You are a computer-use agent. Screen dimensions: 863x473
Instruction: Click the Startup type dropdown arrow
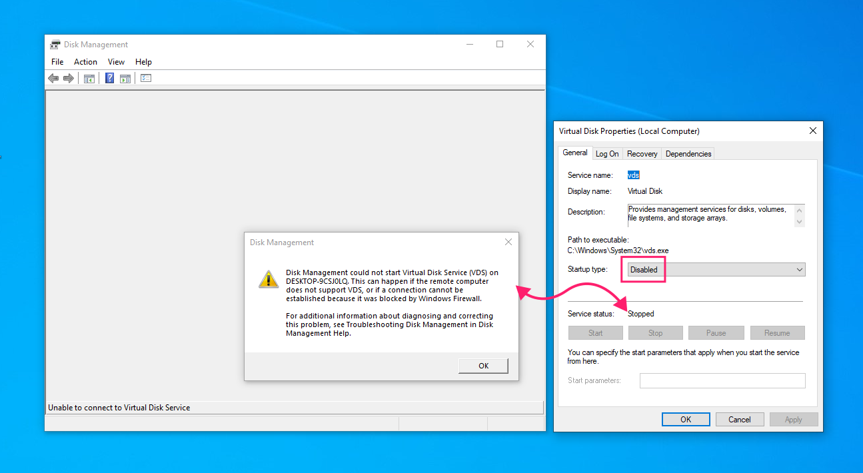pyautogui.click(x=800, y=270)
